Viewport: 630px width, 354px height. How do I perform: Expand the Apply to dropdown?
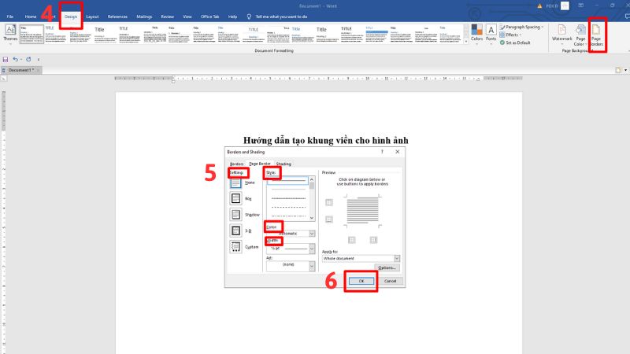[396, 258]
